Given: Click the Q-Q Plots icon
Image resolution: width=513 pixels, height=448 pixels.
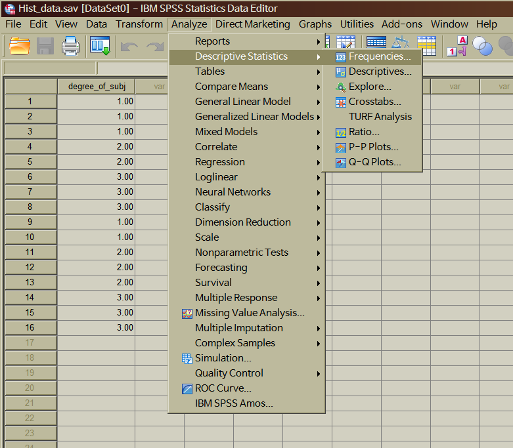Looking at the screenshot, I should [341, 163].
